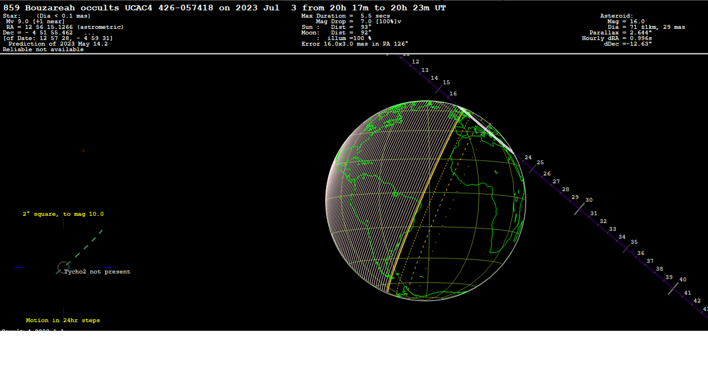Click time marker 41 on the path
This screenshot has height=384, width=708.
[x=688, y=293]
